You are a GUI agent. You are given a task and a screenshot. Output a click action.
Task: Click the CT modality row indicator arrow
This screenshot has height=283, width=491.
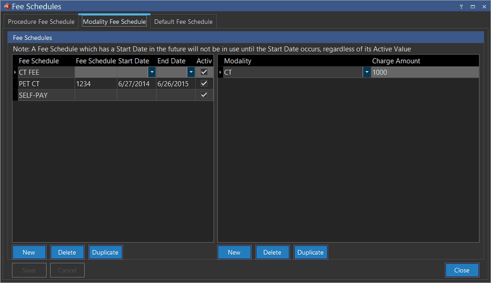pos(220,73)
